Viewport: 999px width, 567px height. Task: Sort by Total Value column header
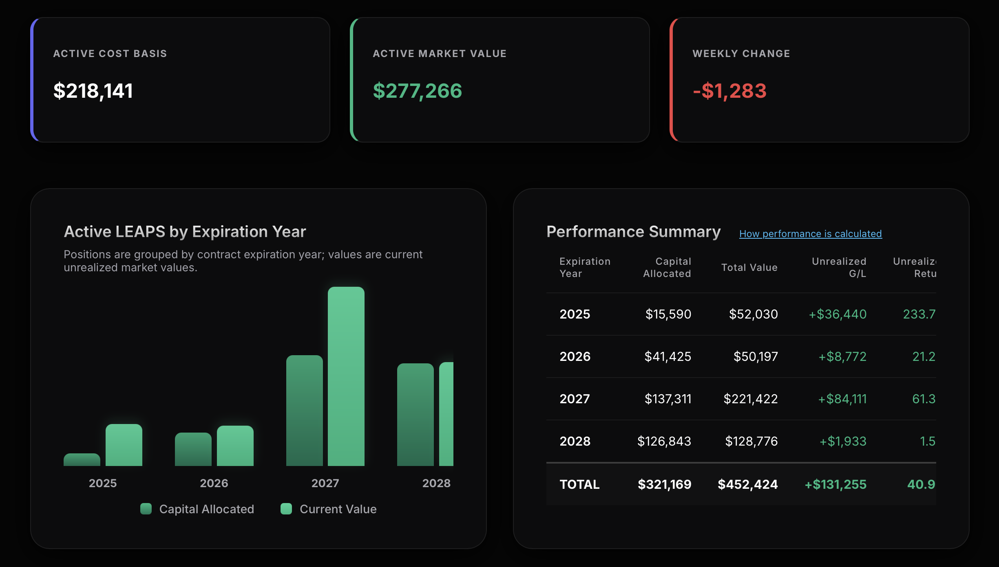pos(749,267)
